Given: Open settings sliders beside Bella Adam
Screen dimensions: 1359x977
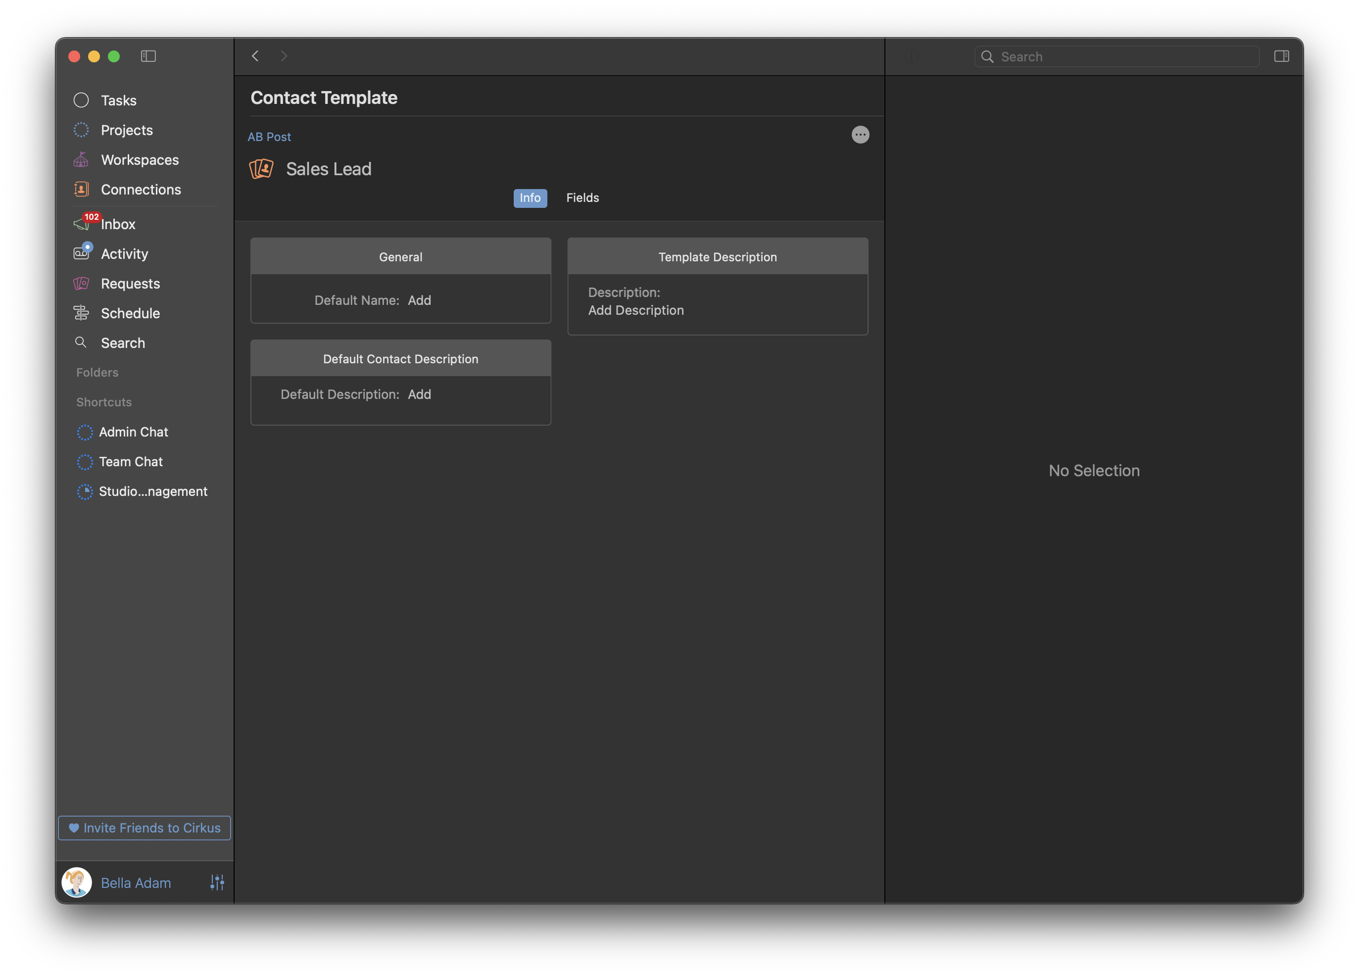Looking at the screenshot, I should point(217,882).
